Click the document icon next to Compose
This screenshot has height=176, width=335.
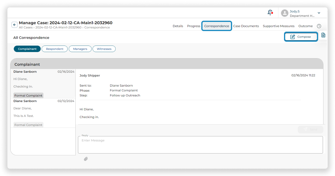[323, 35]
